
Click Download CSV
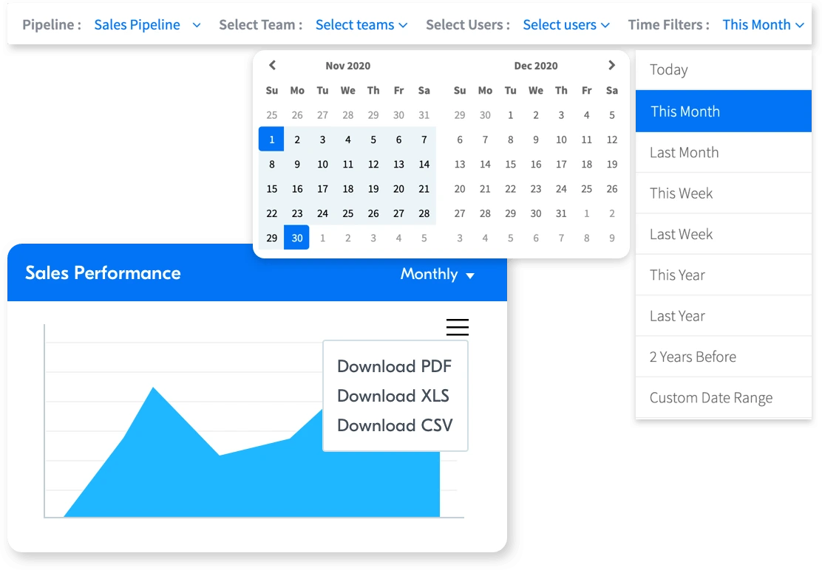coord(395,425)
